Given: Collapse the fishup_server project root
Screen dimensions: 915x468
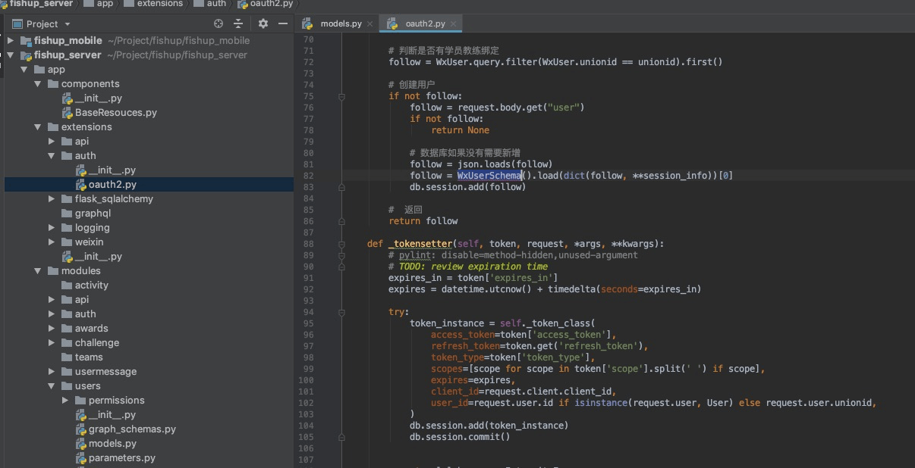Looking at the screenshot, I should (11, 55).
